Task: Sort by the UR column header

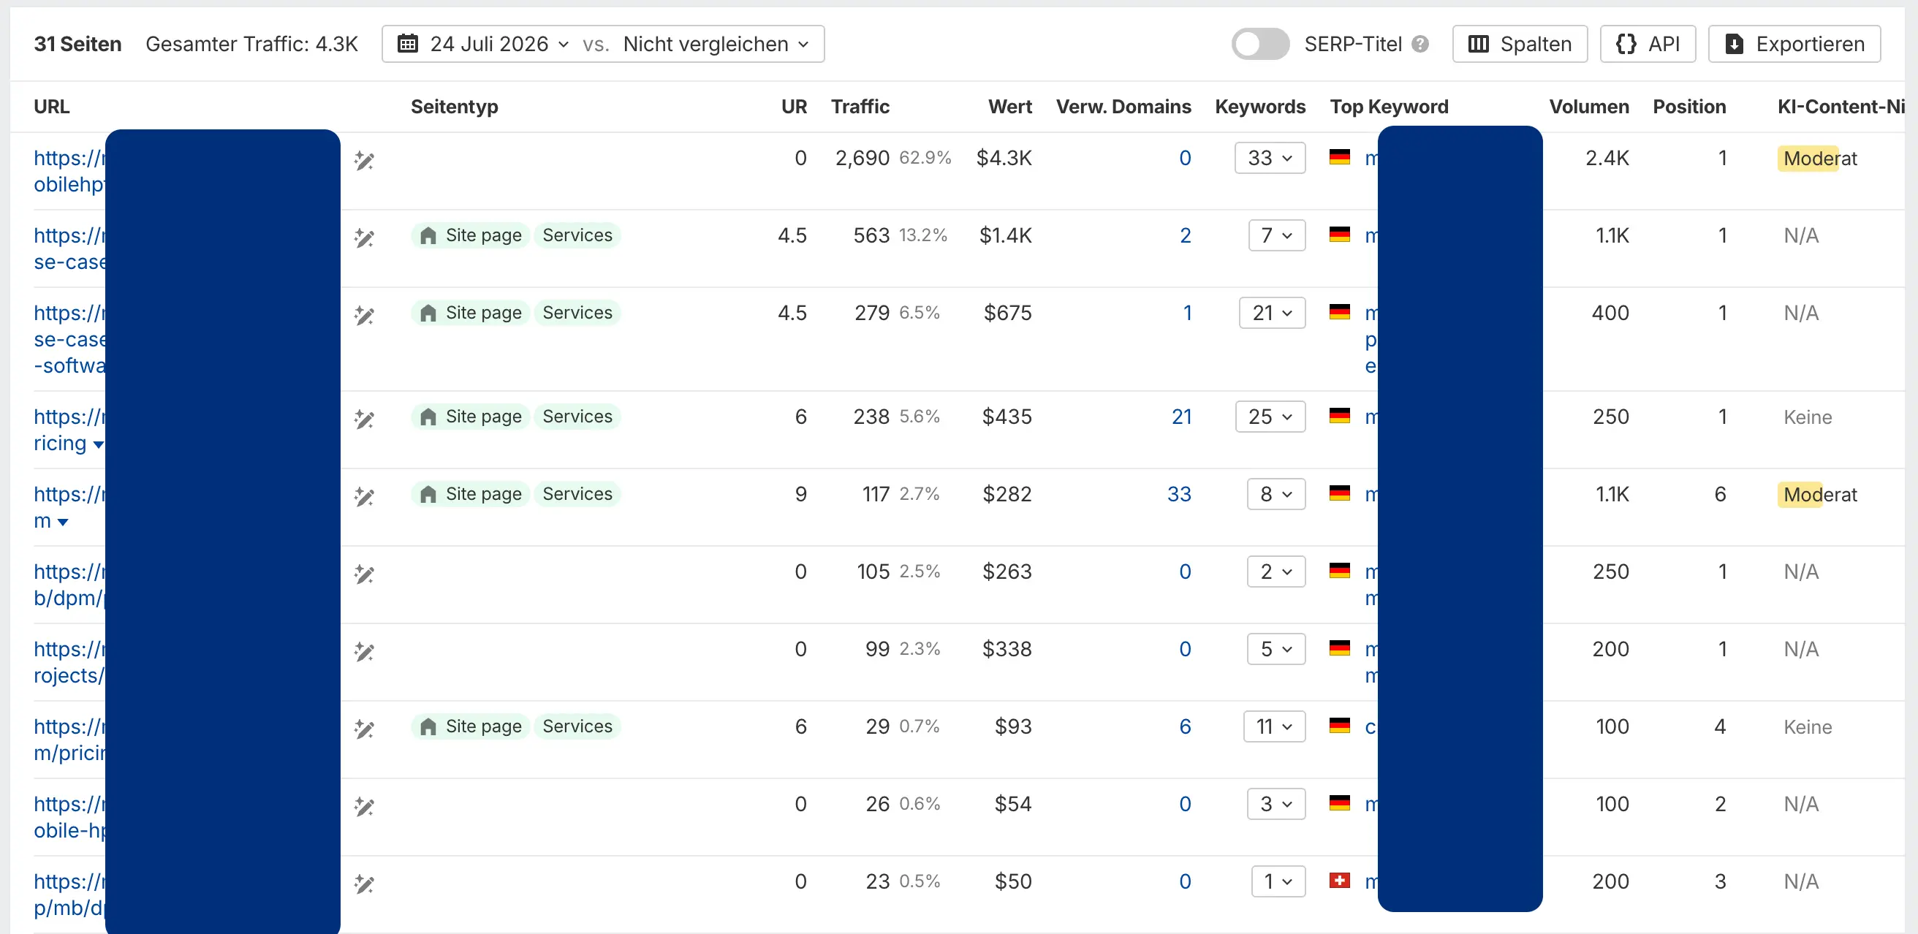Action: coord(794,107)
